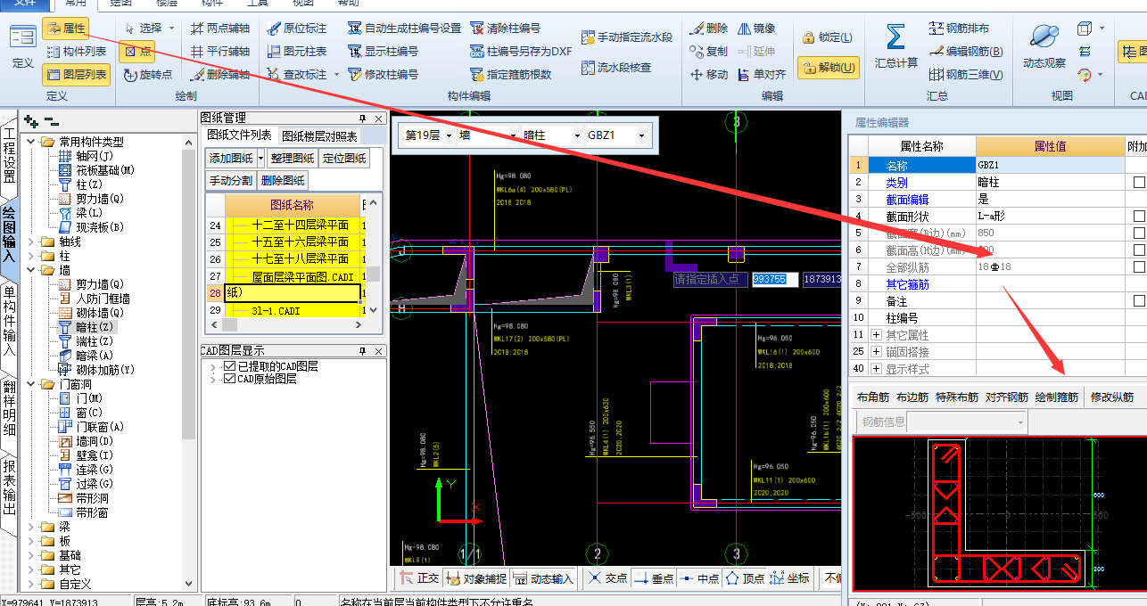Switch to 图纸楼层对照表 tab
Screen dimensions: 1147x606
pyautogui.click(x=319, y=136)
